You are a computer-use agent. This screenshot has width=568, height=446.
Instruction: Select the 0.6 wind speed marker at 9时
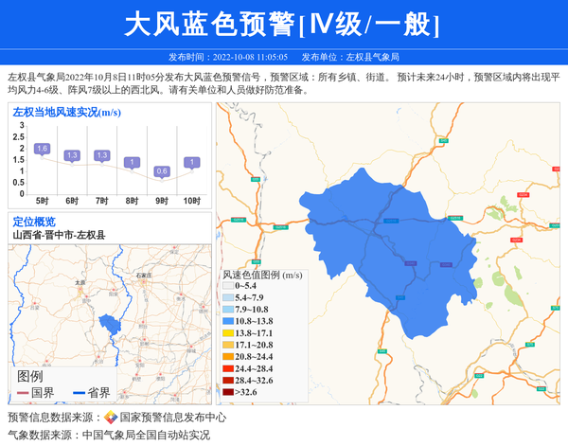click(162, 171)
